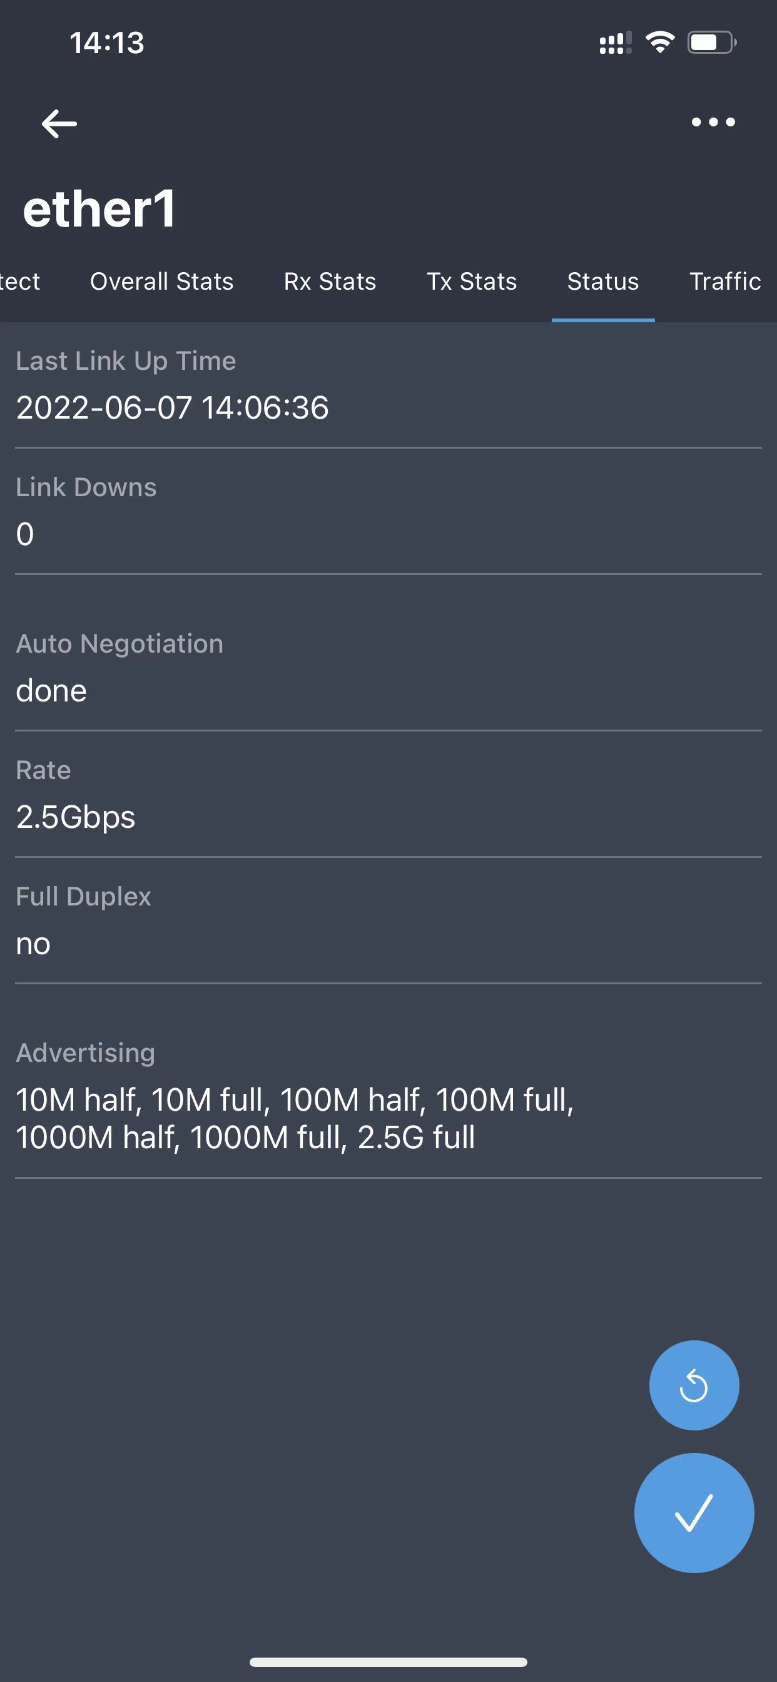The width and height of the screenshot is (777, 1682).
Task: Tap the Rate 2.5Gbps field
Action: 76,817
